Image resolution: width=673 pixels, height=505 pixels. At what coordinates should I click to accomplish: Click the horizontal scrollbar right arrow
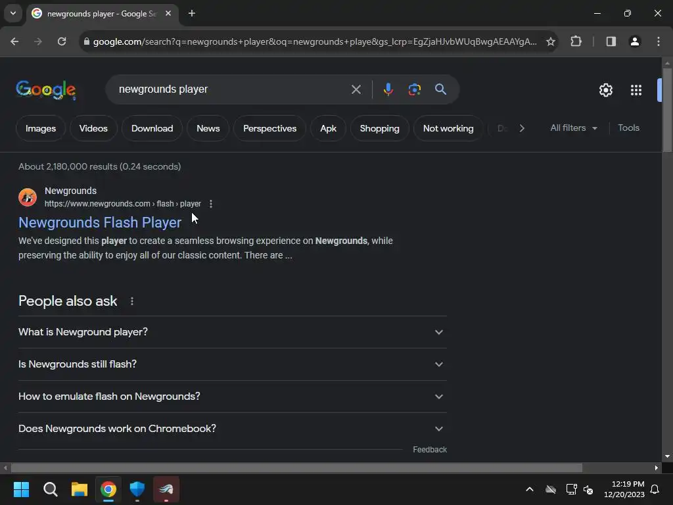pos(657,468)
